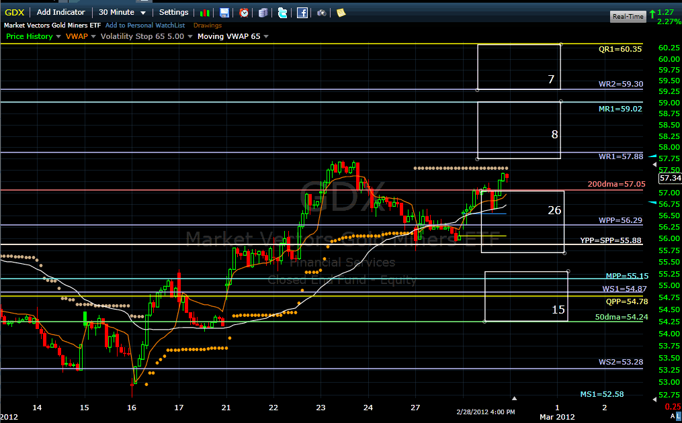
Task: Click the WR2=59.30 level label
Action: click(621, 84)
